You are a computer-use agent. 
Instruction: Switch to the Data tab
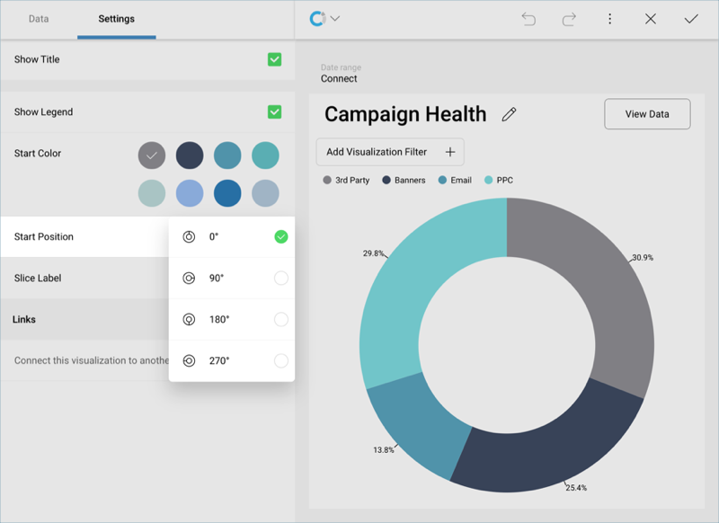[39, 19]
